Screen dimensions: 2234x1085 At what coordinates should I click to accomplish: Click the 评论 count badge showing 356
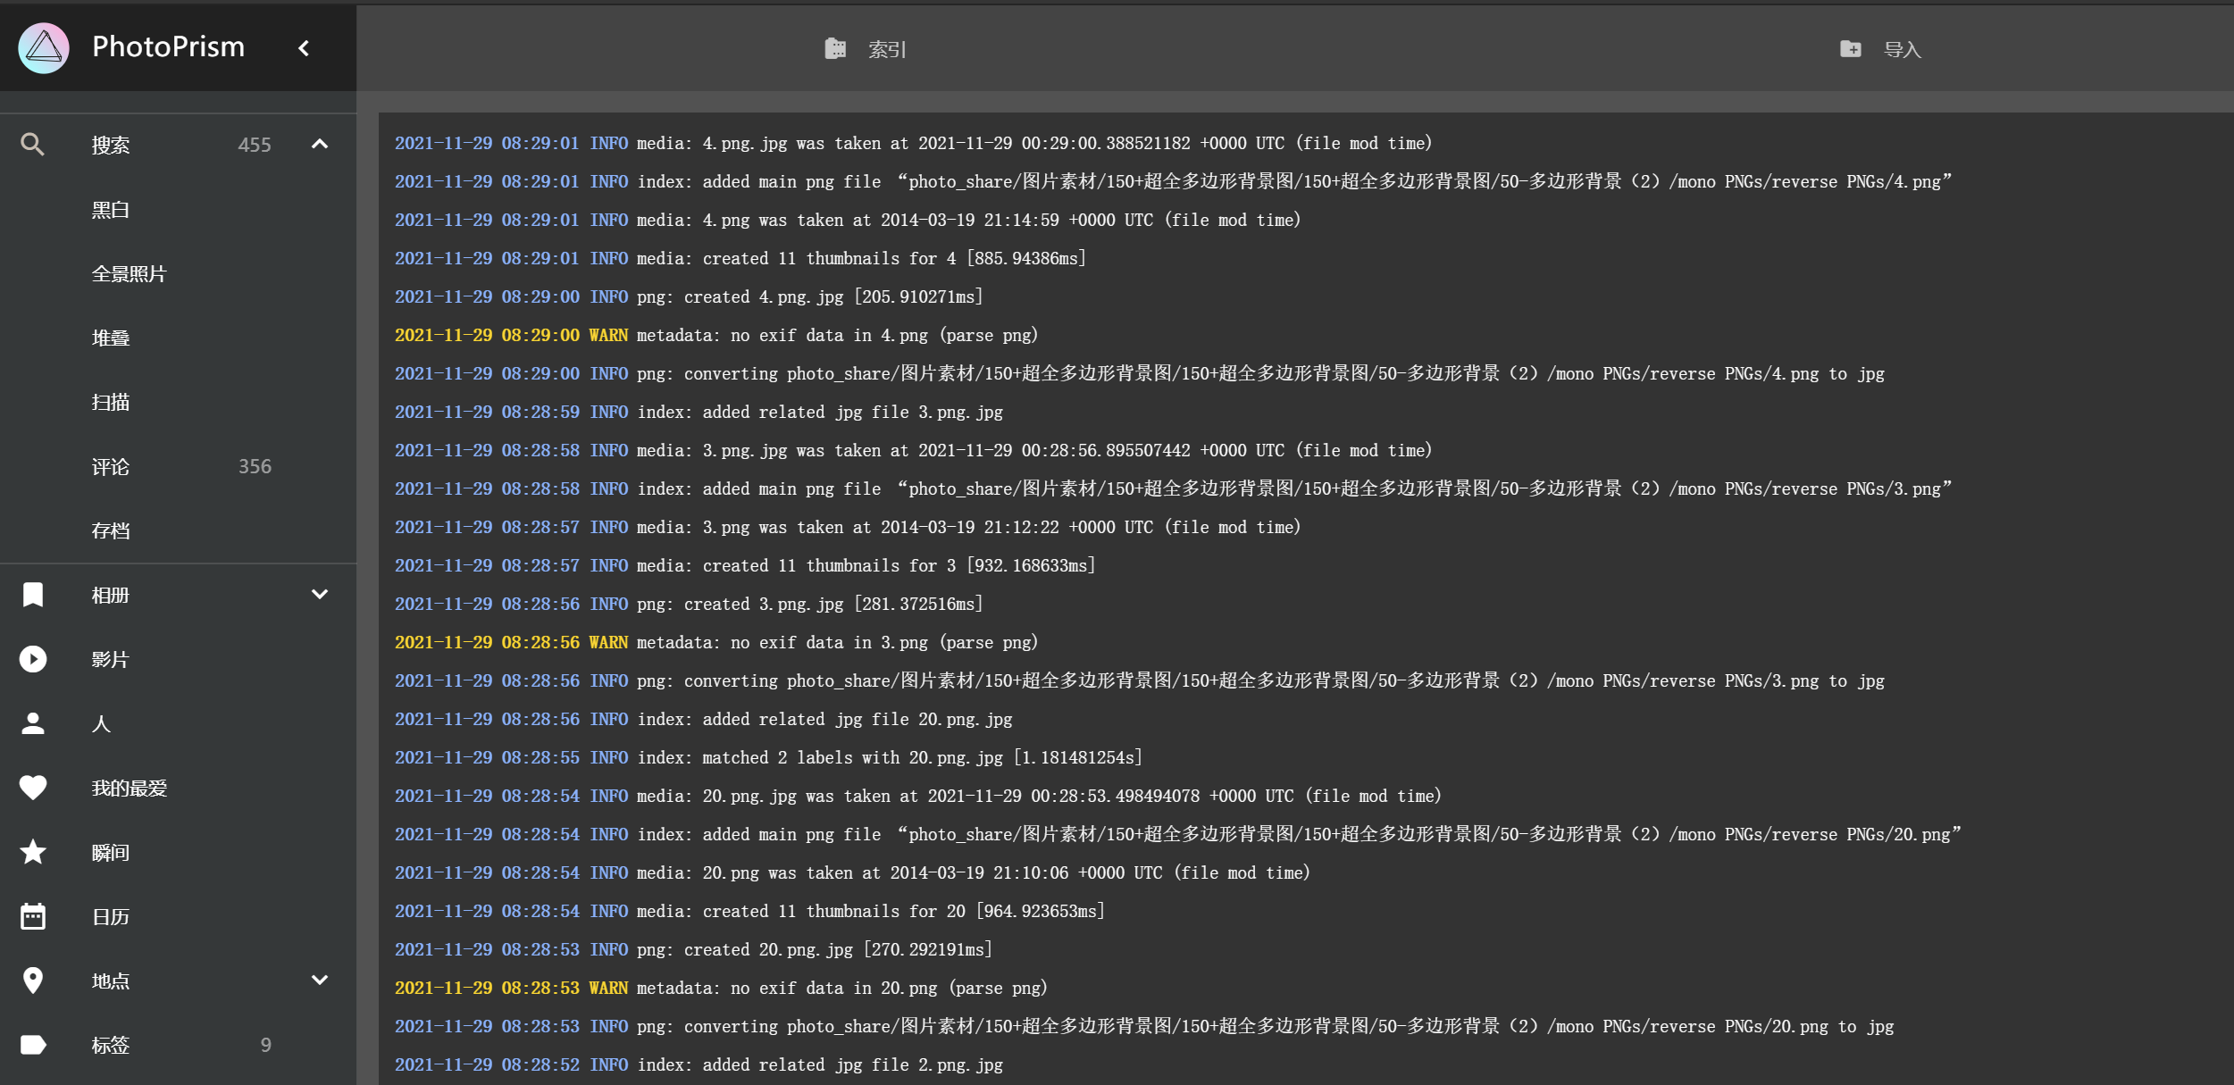point(255,466)
